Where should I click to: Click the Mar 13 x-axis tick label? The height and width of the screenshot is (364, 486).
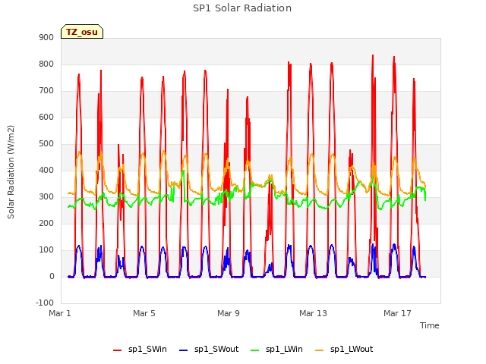coord(313,313)
